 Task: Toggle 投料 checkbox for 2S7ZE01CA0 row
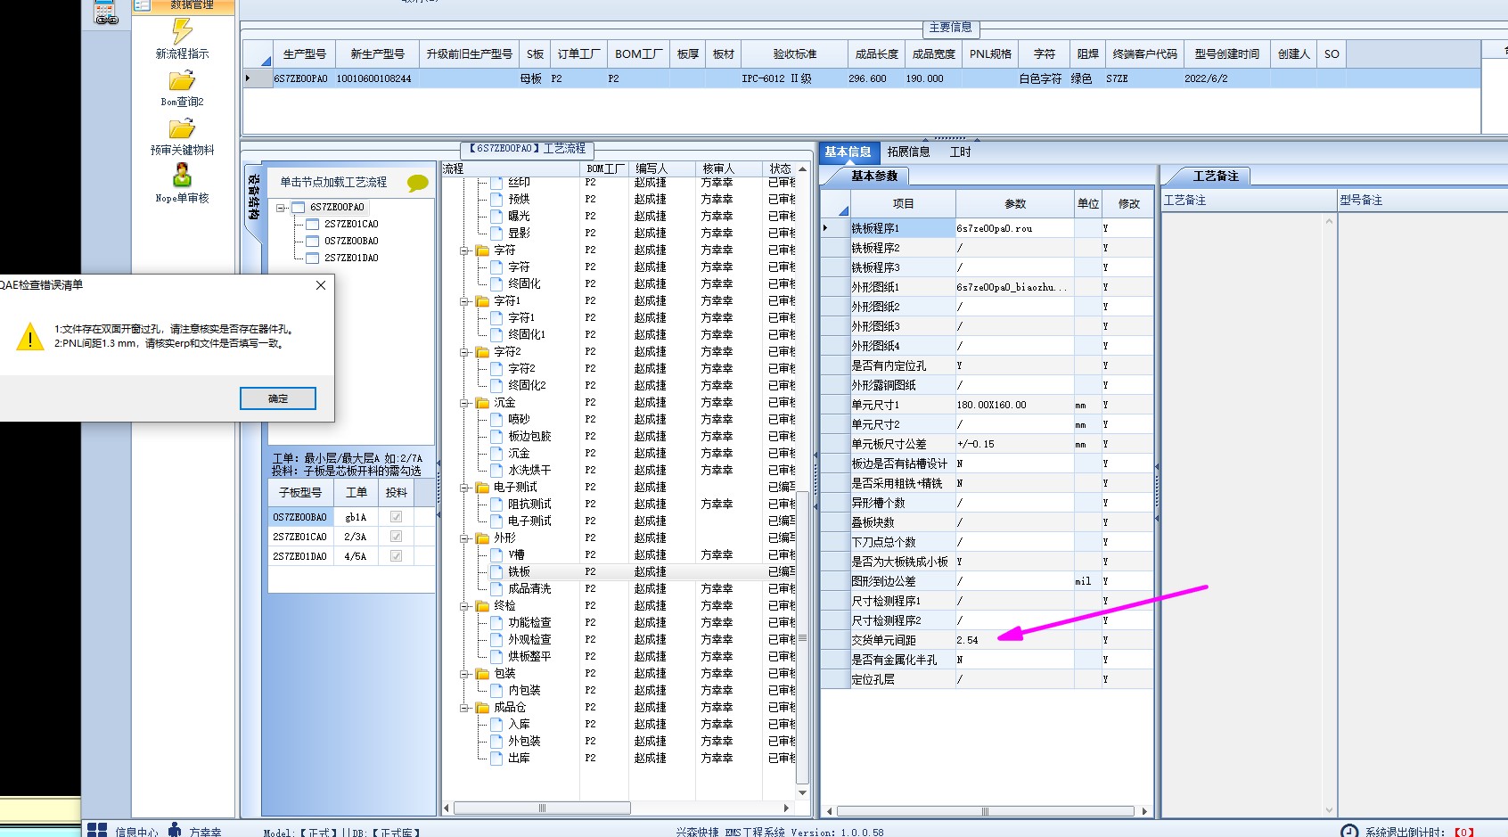[x=396, y=537]
